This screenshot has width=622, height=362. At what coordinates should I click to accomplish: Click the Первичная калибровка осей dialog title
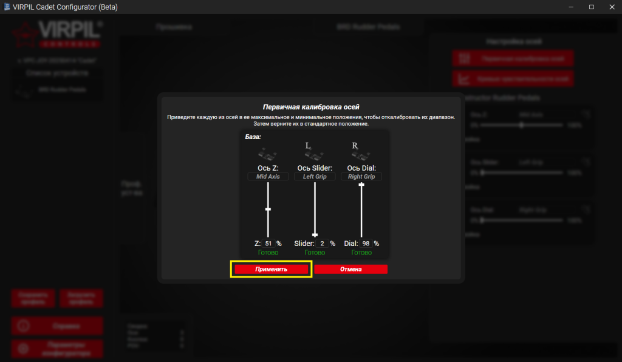[x=311, y=107]
